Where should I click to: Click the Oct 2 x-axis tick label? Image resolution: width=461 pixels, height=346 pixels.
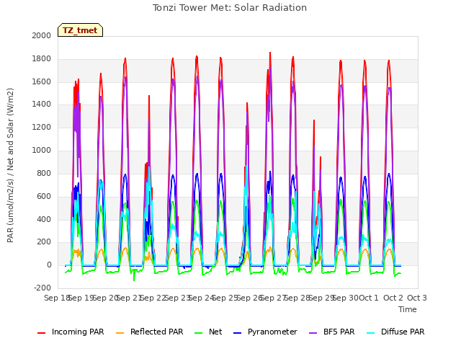tap(393, 298)
